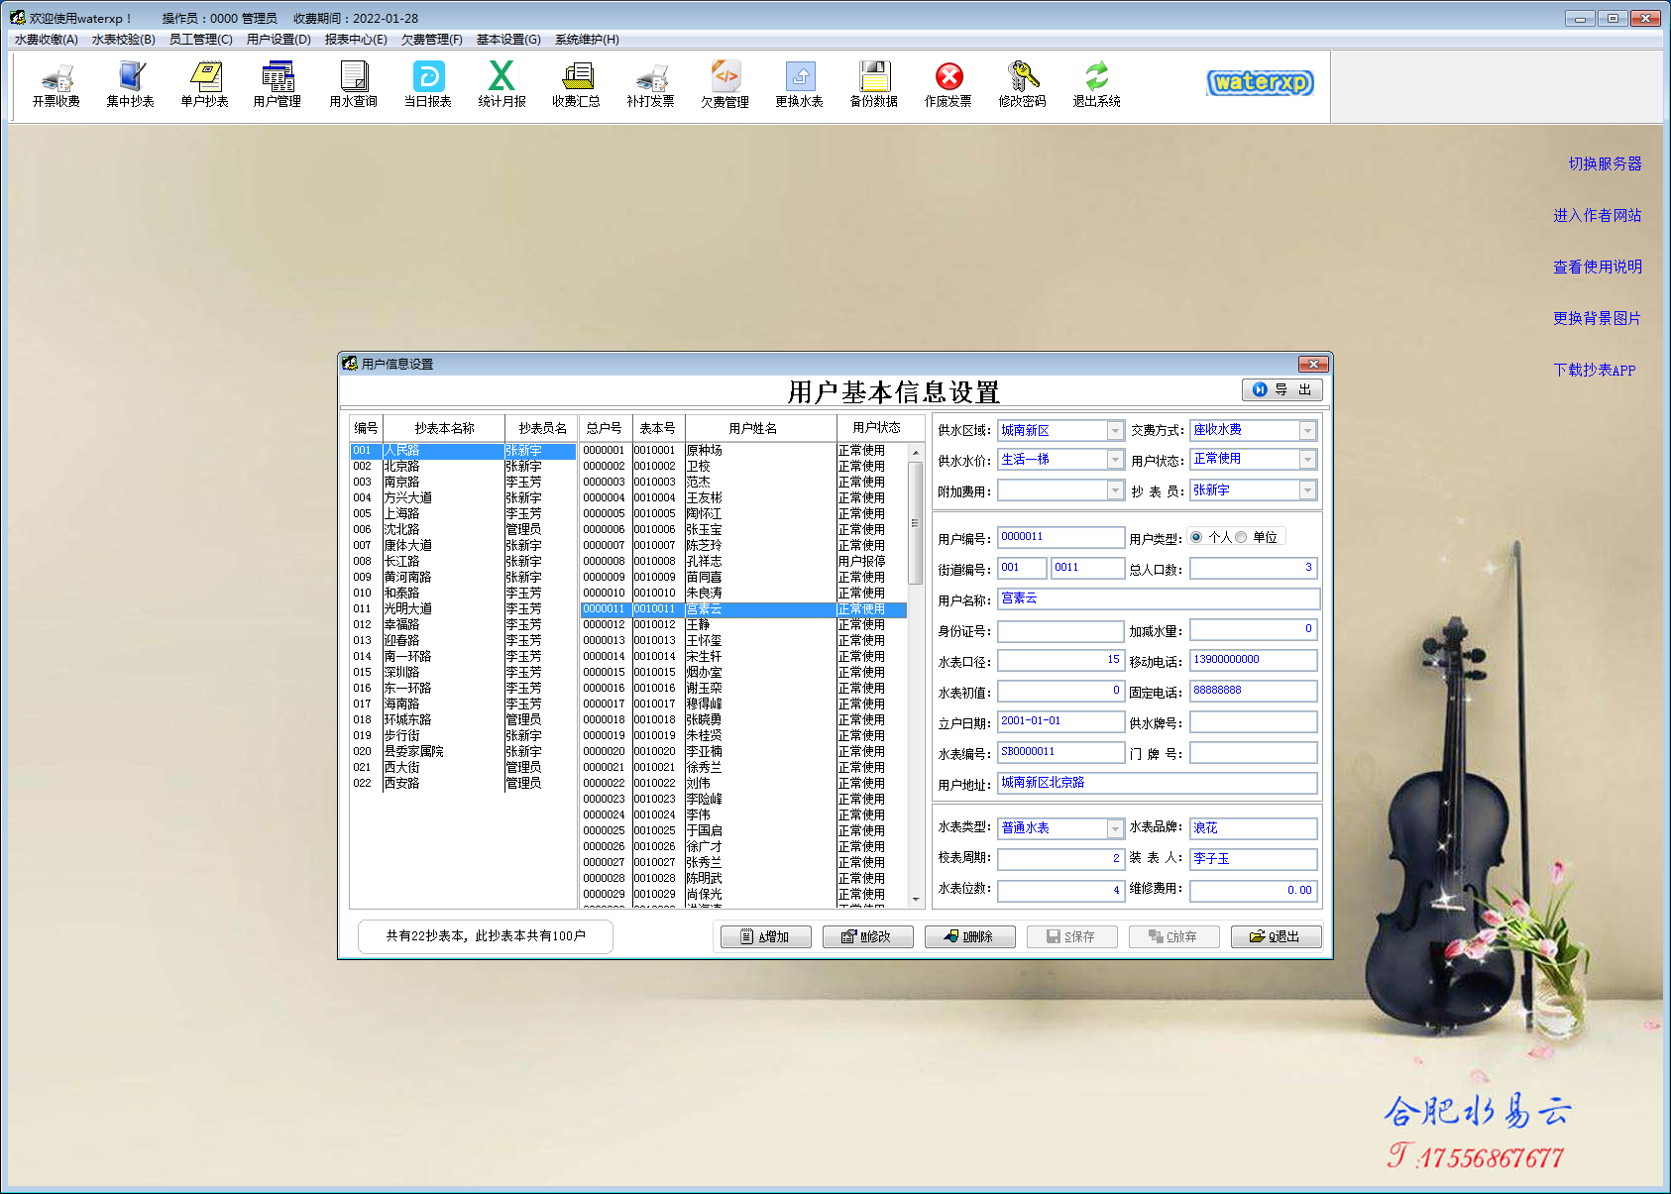Expand the 供水区域 dropdown
Viewport: 1671px width, 1194px height.
tap(1115, 431)
